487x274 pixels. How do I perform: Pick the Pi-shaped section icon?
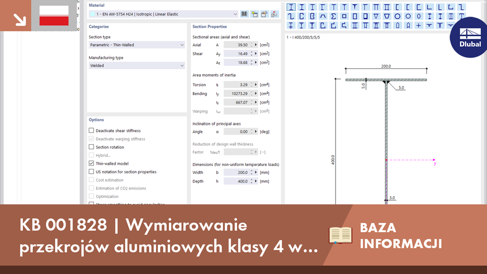[376, 7]
